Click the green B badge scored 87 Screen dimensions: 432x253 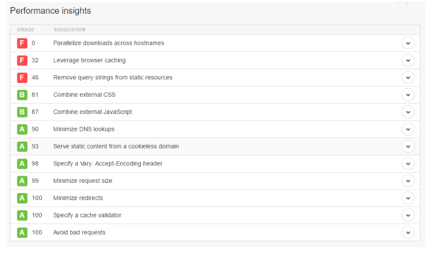[22, 112]
